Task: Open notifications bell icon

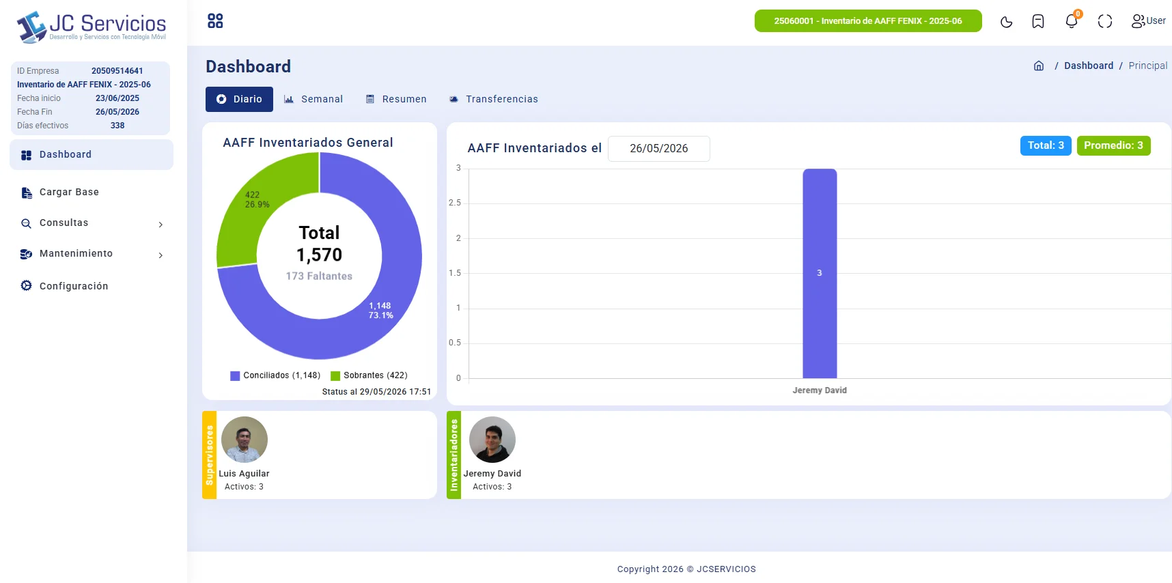Action: (1072, 21)
